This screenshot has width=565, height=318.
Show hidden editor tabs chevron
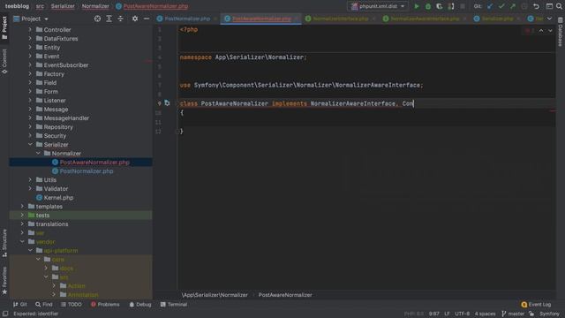(549, 19)
